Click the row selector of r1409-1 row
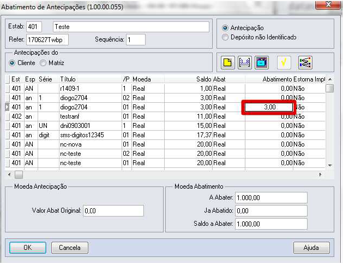 [x=8, y=89]
